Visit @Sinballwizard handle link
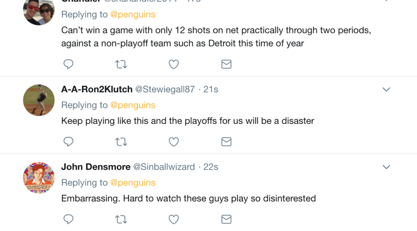This screenshot has width=417, height=231. pos(164,167)
